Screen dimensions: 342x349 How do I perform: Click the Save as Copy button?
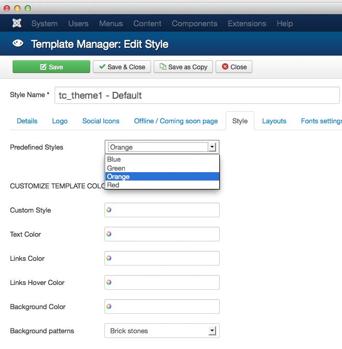pyautogui.click(x=184, y=67)
